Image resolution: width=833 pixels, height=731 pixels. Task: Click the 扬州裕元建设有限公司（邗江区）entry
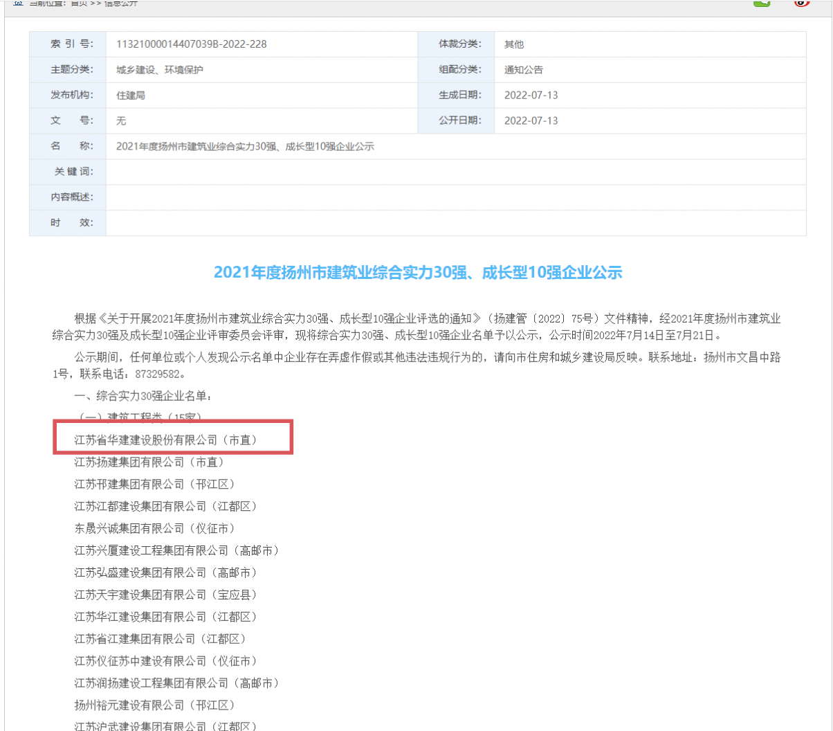coord(155,705)
